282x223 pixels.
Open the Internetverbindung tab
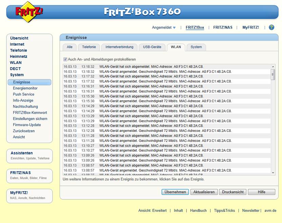click(x=119, y=47)
